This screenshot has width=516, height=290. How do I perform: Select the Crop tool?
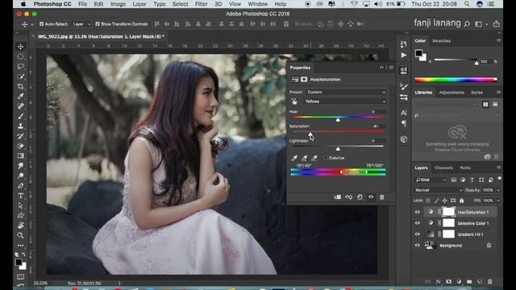[21, 86]
